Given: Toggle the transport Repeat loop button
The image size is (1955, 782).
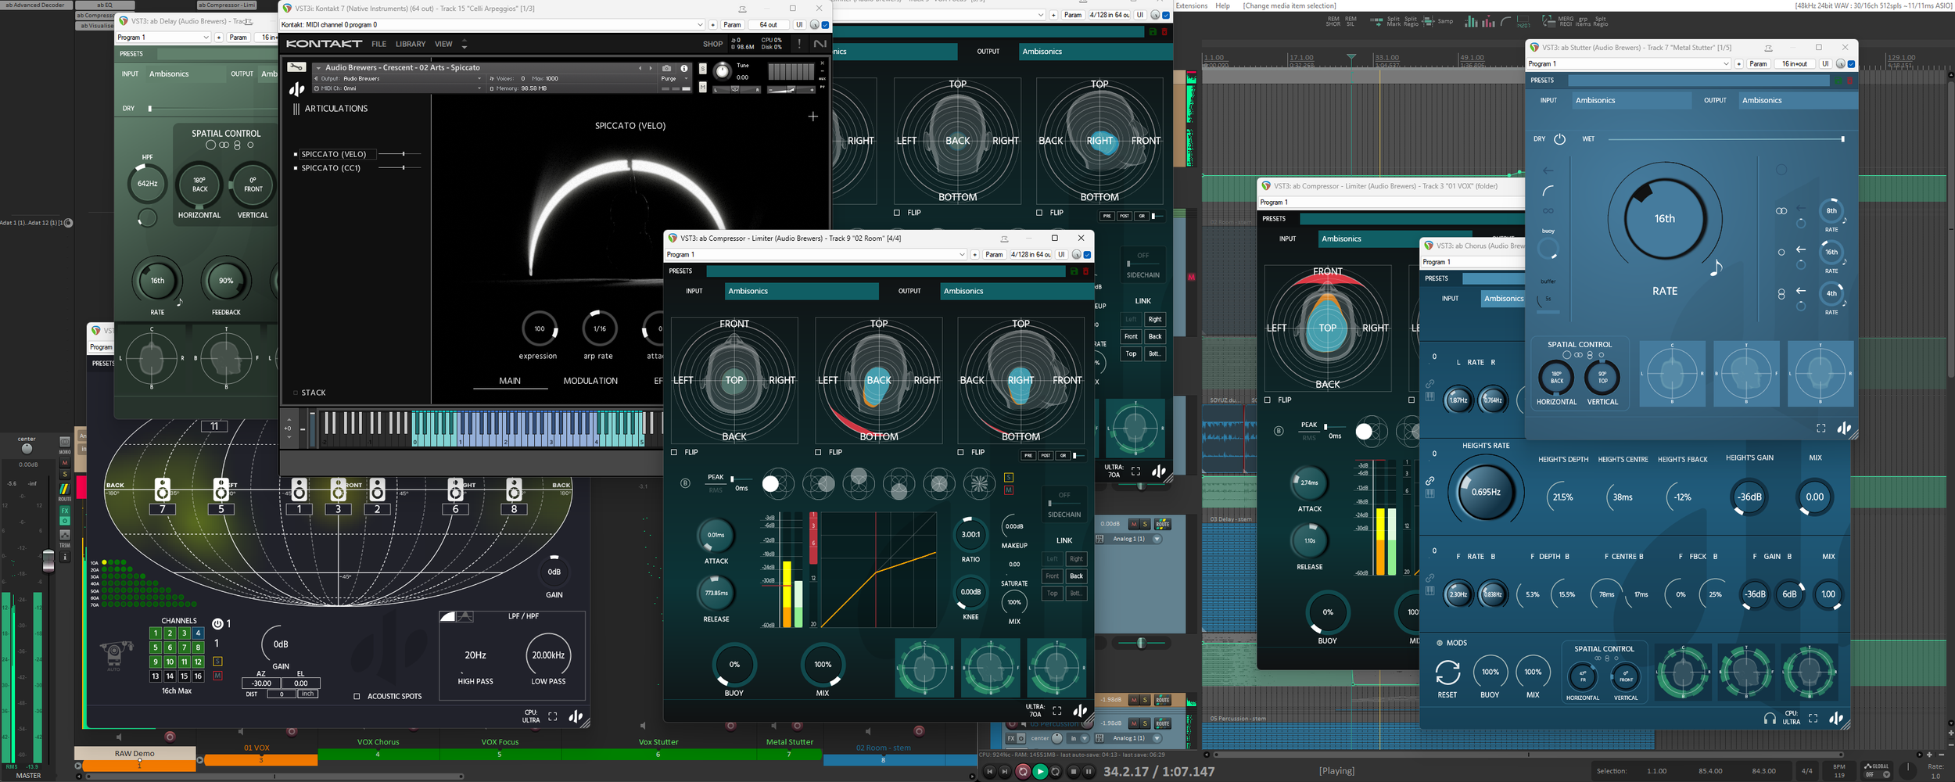Looking at the screenshot, I should click(x=1056, y=772).
